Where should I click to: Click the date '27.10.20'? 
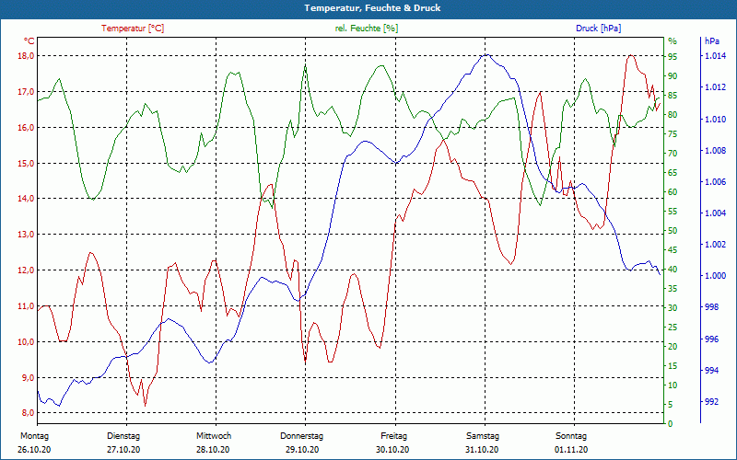pyautogui.click(x=123, y=450)
